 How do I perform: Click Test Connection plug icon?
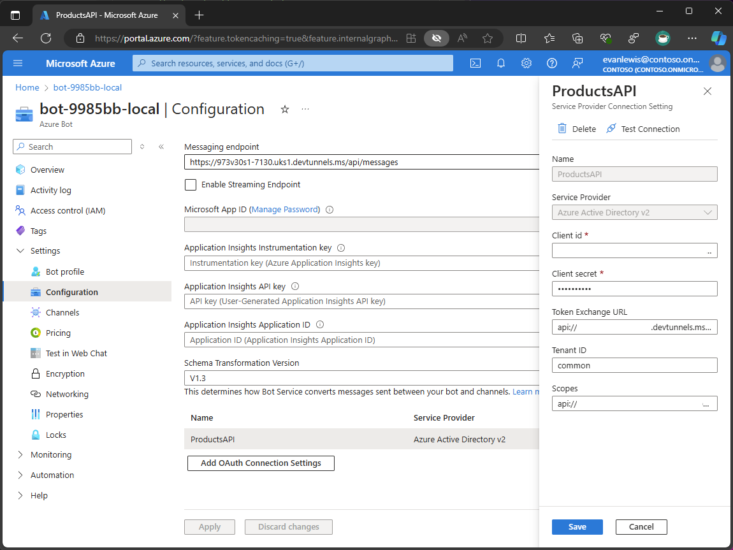pos(611,129)
